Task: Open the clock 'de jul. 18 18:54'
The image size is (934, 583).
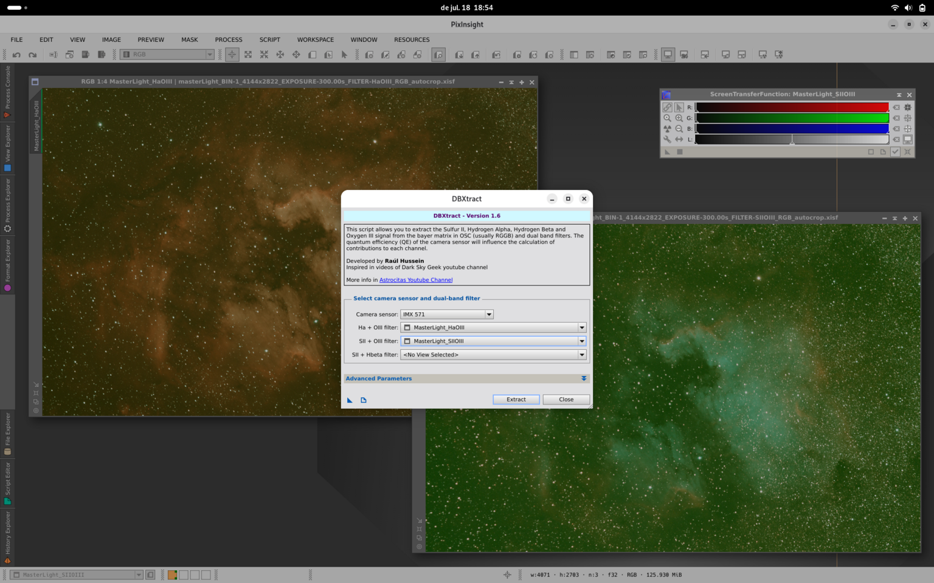Action: click(466, 8)
